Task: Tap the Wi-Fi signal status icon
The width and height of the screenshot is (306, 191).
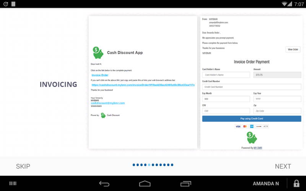Action: (285, 4)
